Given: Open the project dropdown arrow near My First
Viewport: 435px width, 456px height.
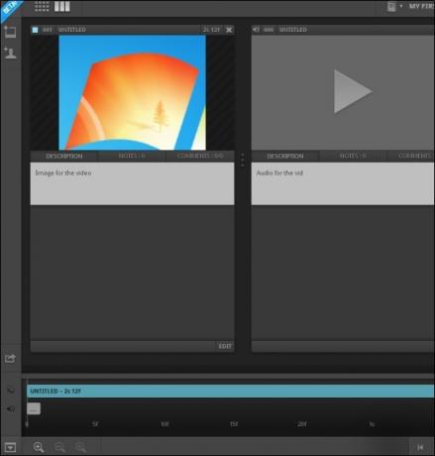Looking at the screenshot, I should (401, 6).
